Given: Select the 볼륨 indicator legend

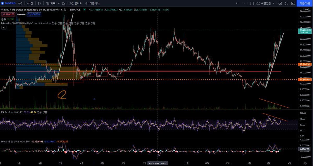Looking at the screenshot, I should coord(4,19).
